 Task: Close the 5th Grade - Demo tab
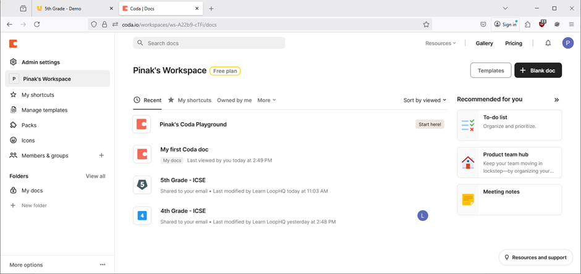111,8
